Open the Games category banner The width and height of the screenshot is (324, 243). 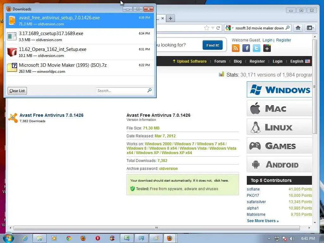[279, 146]
